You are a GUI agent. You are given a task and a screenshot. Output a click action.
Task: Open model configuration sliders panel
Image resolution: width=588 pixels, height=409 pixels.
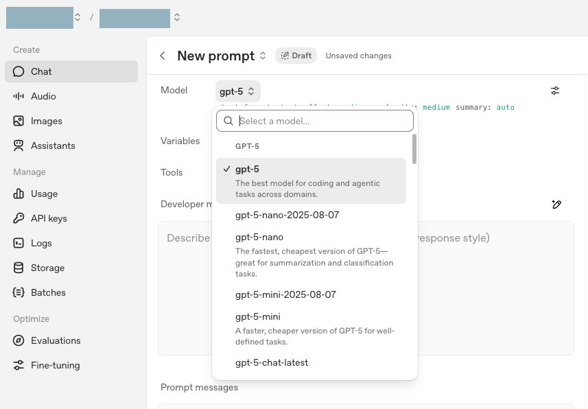point(555,90)
